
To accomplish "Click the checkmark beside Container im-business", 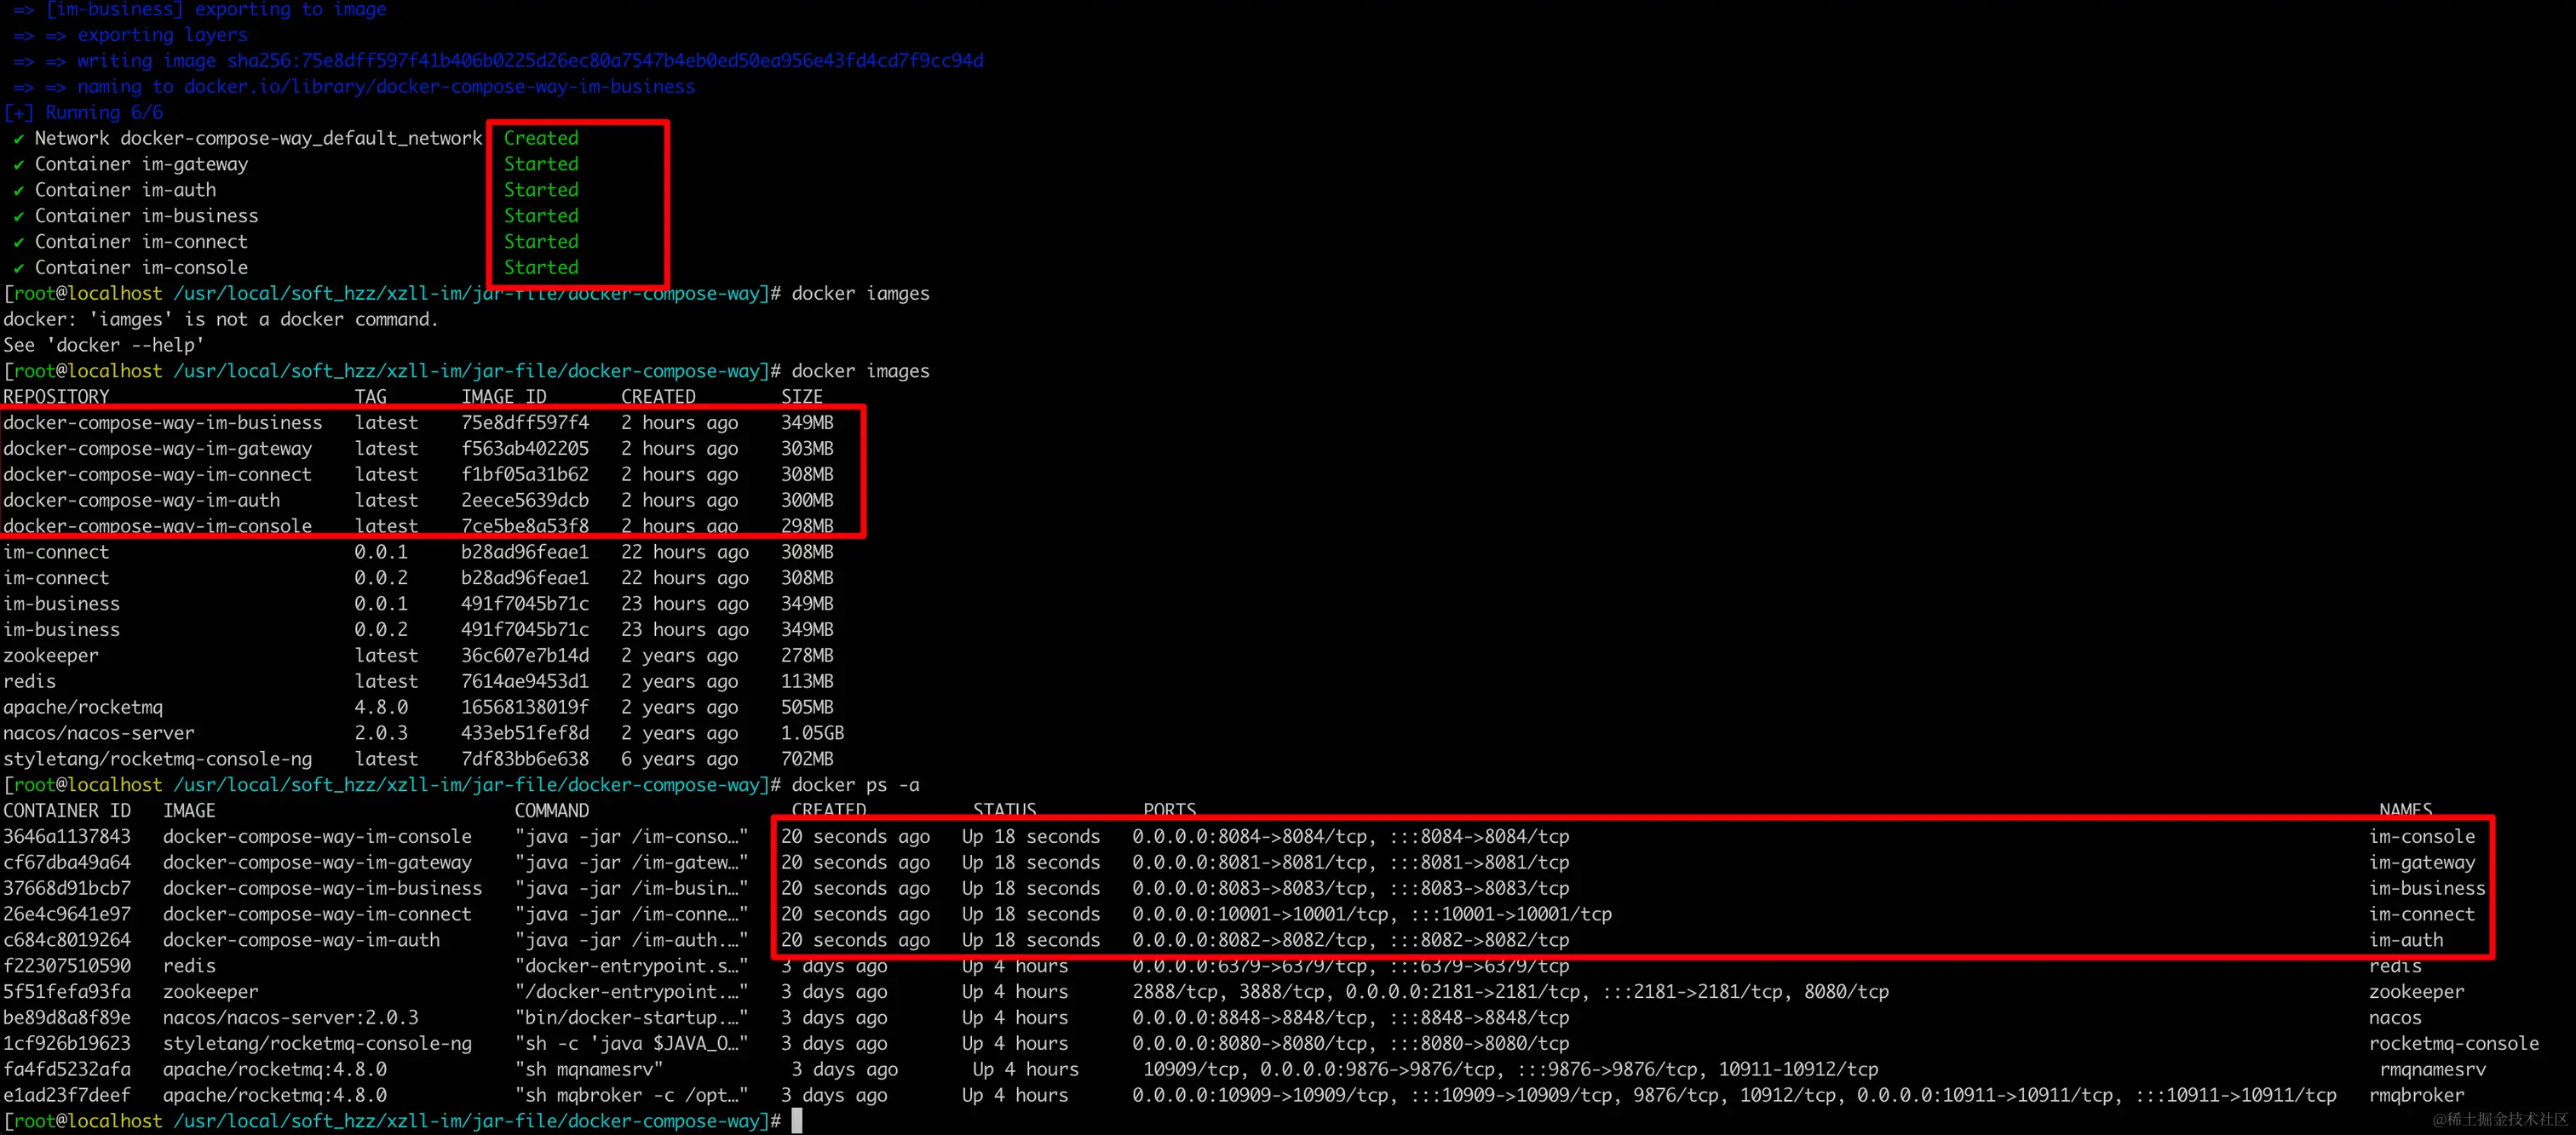I will pos(18,217).
